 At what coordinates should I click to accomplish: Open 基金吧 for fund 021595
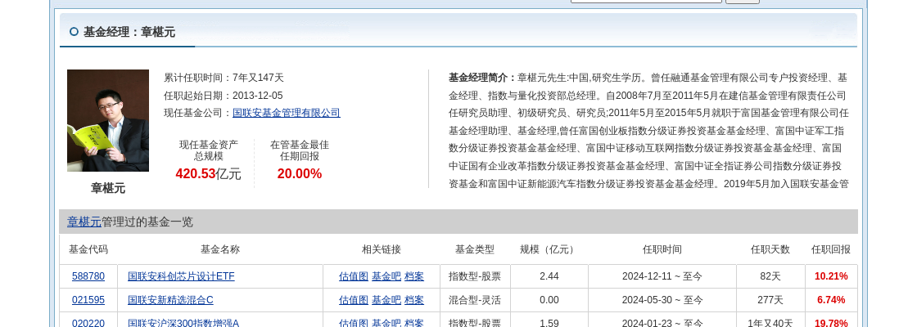386,300
